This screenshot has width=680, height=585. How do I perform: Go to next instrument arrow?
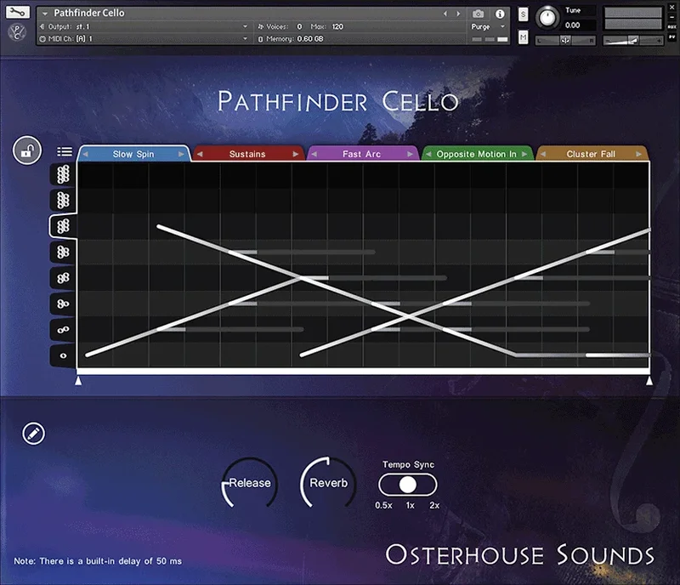click(458, 14)
